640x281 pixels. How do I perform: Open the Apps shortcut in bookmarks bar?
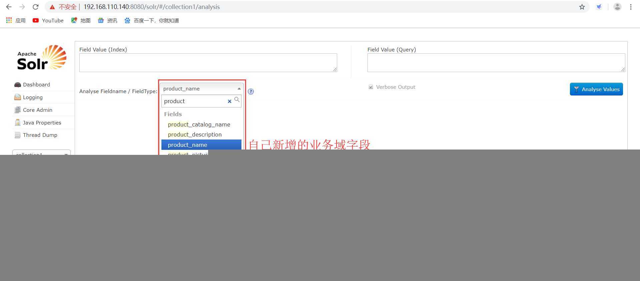[x=16, y=20]
